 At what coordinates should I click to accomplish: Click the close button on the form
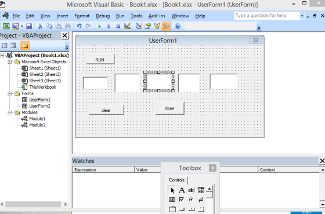coord(169,108)
